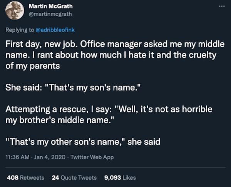Open the Twitter Web App source link
This screenshot has width=231, height=187.
tap(89, 157)
